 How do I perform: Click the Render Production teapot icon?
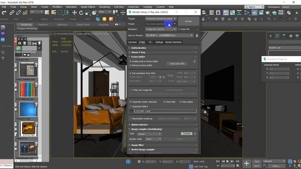tap(268, 13)
